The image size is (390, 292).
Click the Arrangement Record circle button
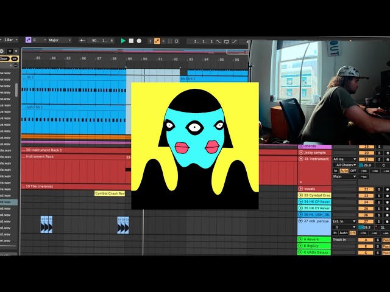pyautogui.click(x=139, y=41)
